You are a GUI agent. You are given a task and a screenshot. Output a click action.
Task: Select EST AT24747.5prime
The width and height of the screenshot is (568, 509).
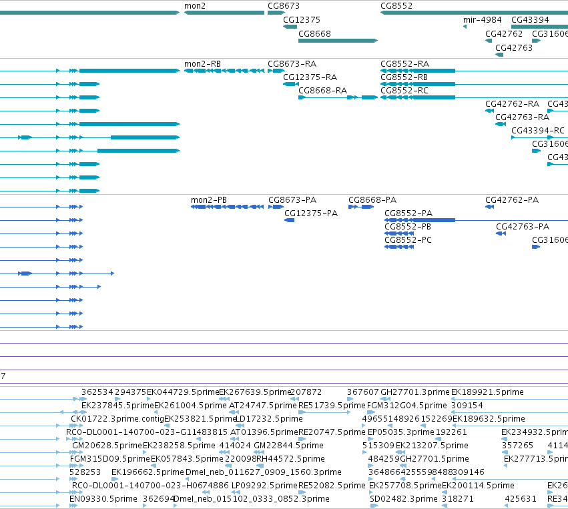pos(262,406)
